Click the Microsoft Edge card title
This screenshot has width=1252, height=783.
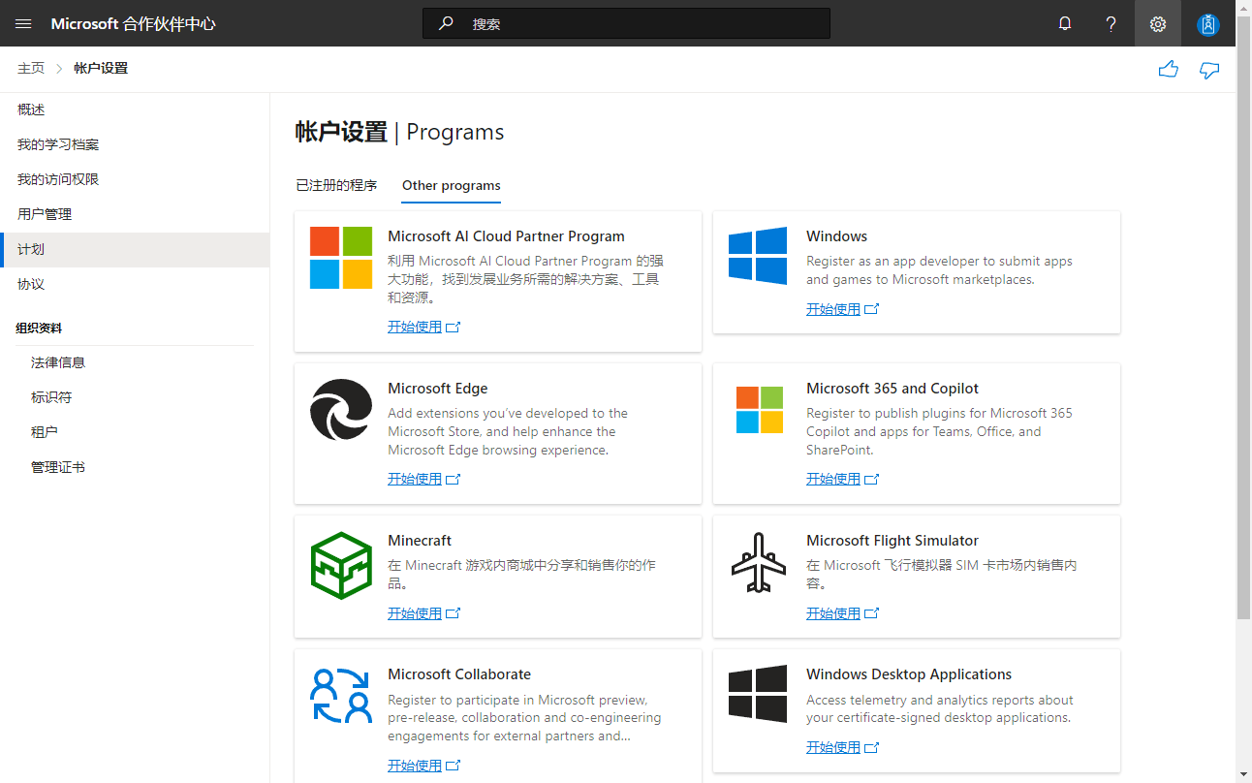point(438,389)
